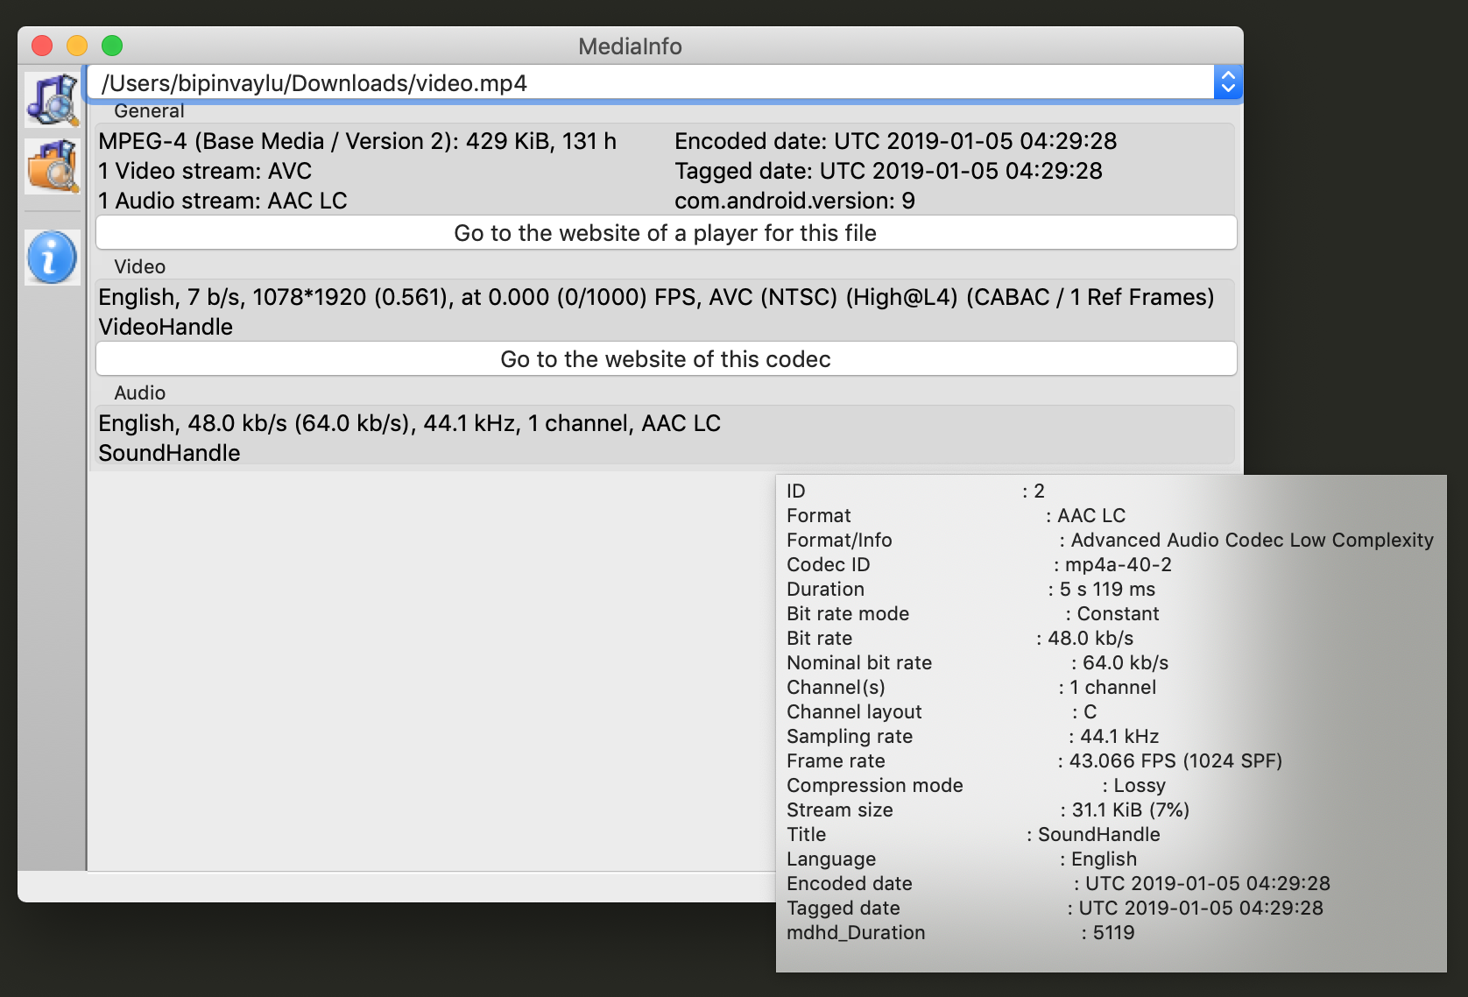The height and width of the screenshot is (997, 1468).
Task: Click the 'mdhd_Duration' 5119 value
Action: tap(1113, 932)
